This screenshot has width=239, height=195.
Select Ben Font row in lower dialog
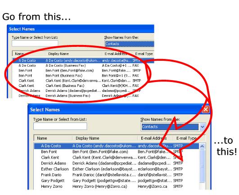(x=117, y=152)
